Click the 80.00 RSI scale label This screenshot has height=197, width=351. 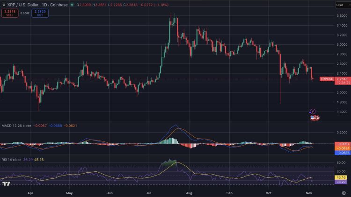(x=341, y=162)
